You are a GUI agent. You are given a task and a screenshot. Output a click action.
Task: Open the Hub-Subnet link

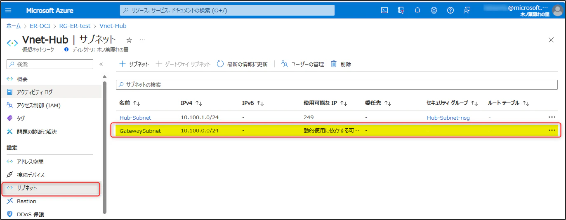[135, 118]
